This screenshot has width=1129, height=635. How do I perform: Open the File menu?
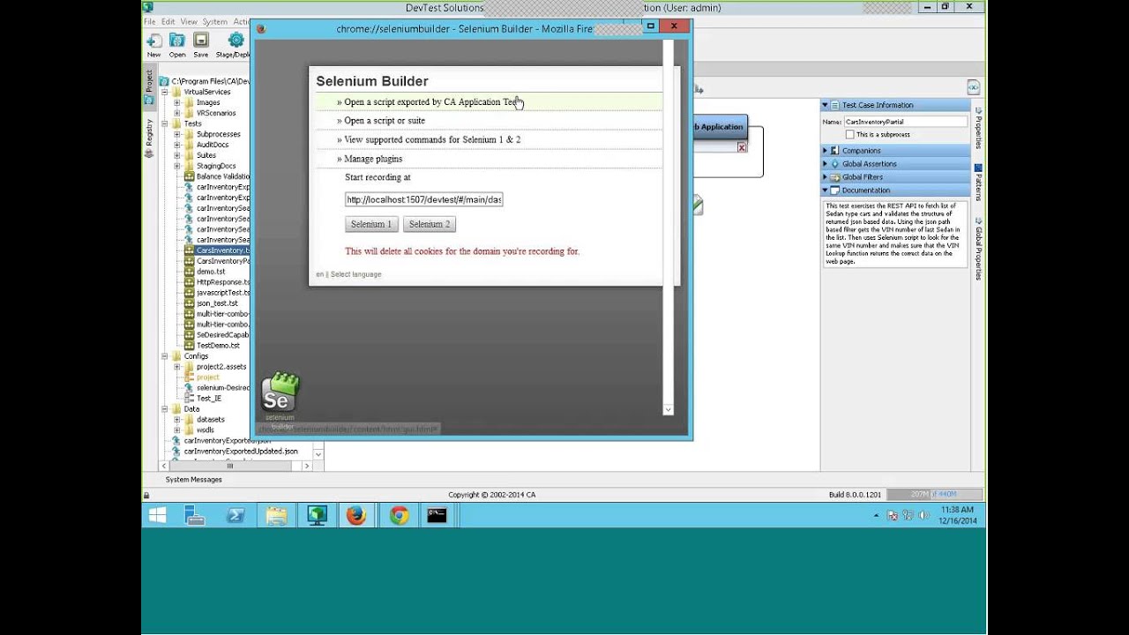tap(149, 21)
